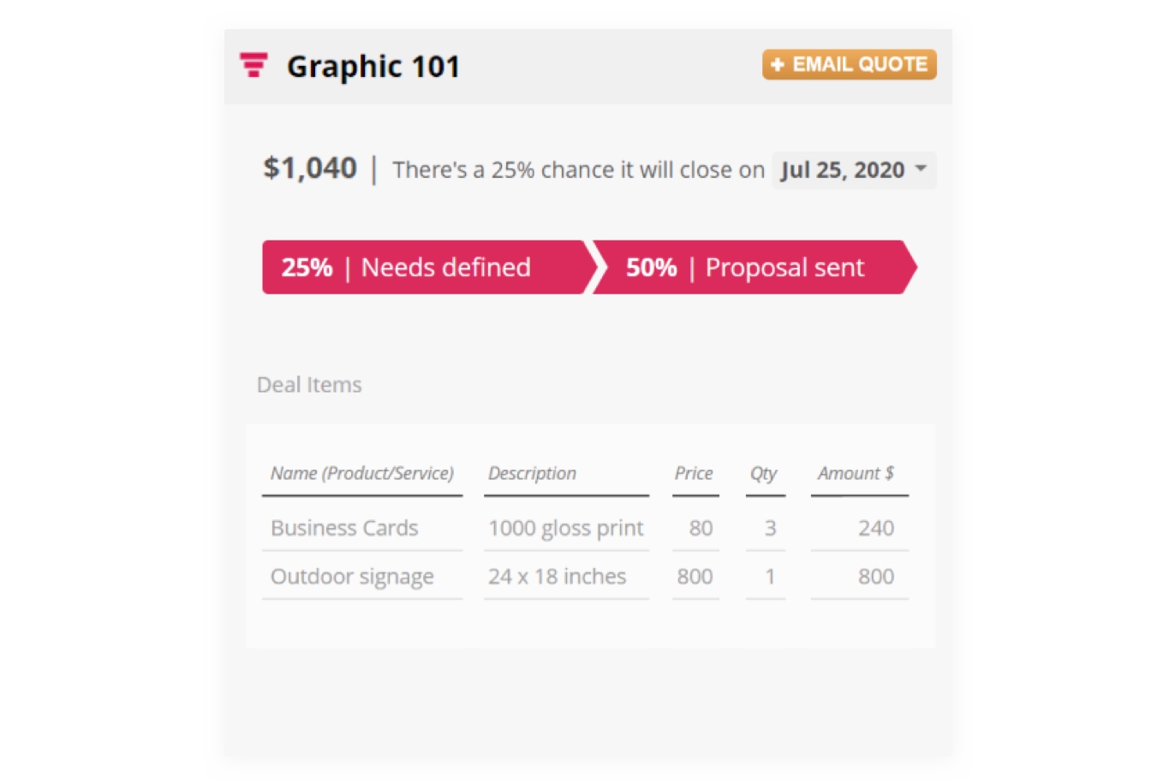This screenshot has width=1175, height=782.
Task: Click the Deal Items section label
Action: pyautogui.click(x=309, y=385)
